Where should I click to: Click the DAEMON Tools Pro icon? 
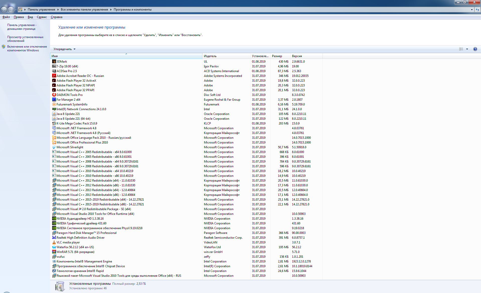(x=54, y=95)
